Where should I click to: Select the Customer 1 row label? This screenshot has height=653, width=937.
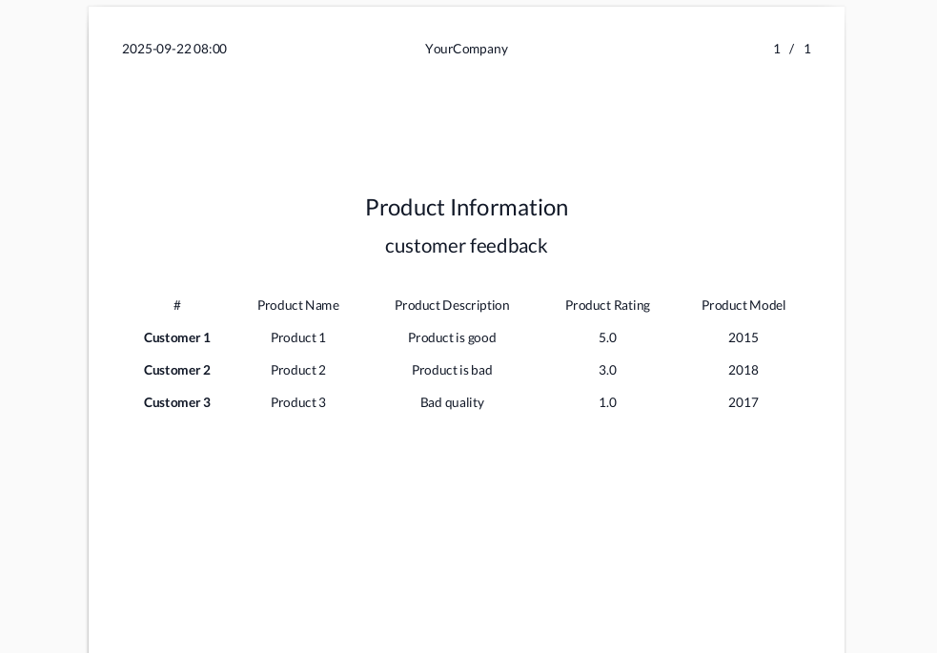coord(177,337)
